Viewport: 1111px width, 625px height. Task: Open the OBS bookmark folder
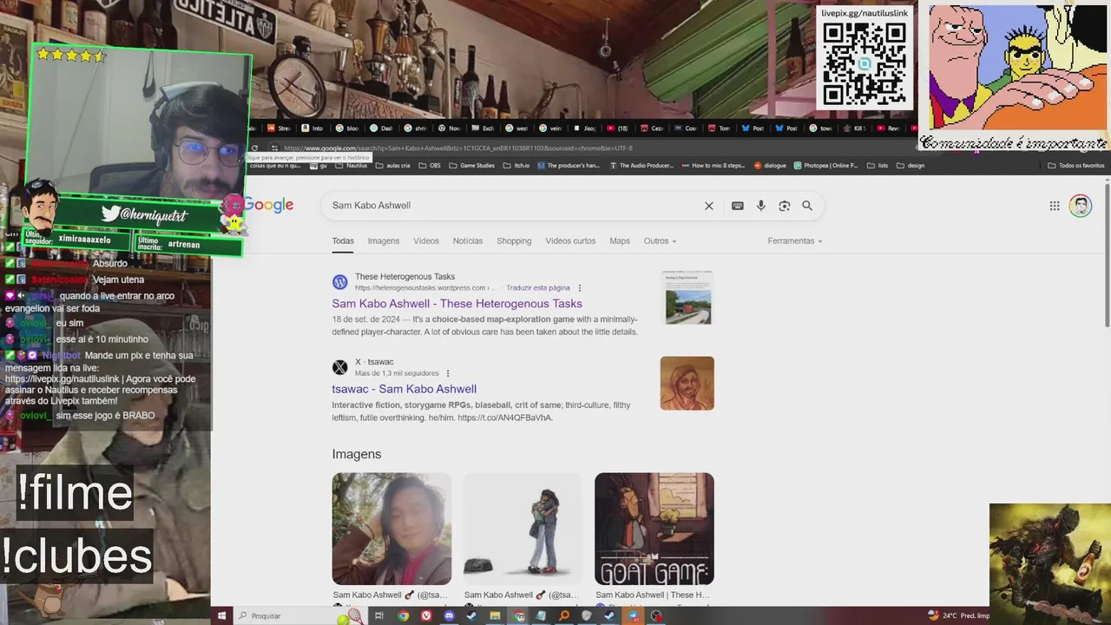(429, 166)
